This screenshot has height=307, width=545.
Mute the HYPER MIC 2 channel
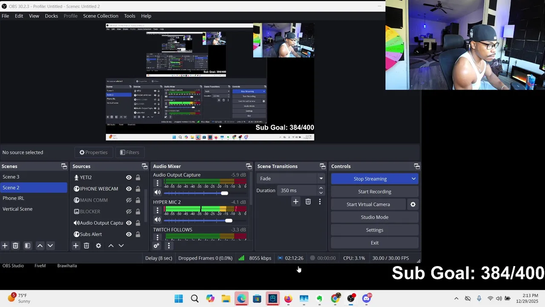point(157,220)
